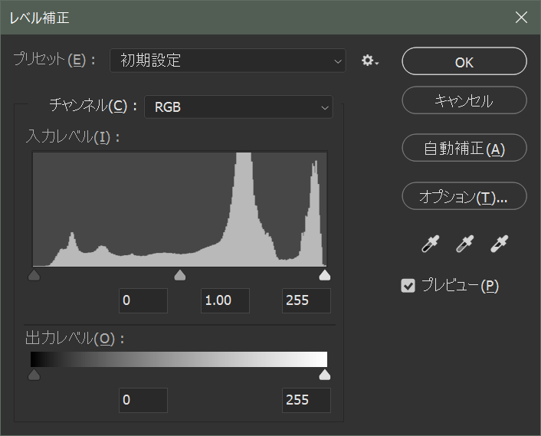Click the output black level slider handle
Viewport: 541px width, 436px height.
coord(34,375)
